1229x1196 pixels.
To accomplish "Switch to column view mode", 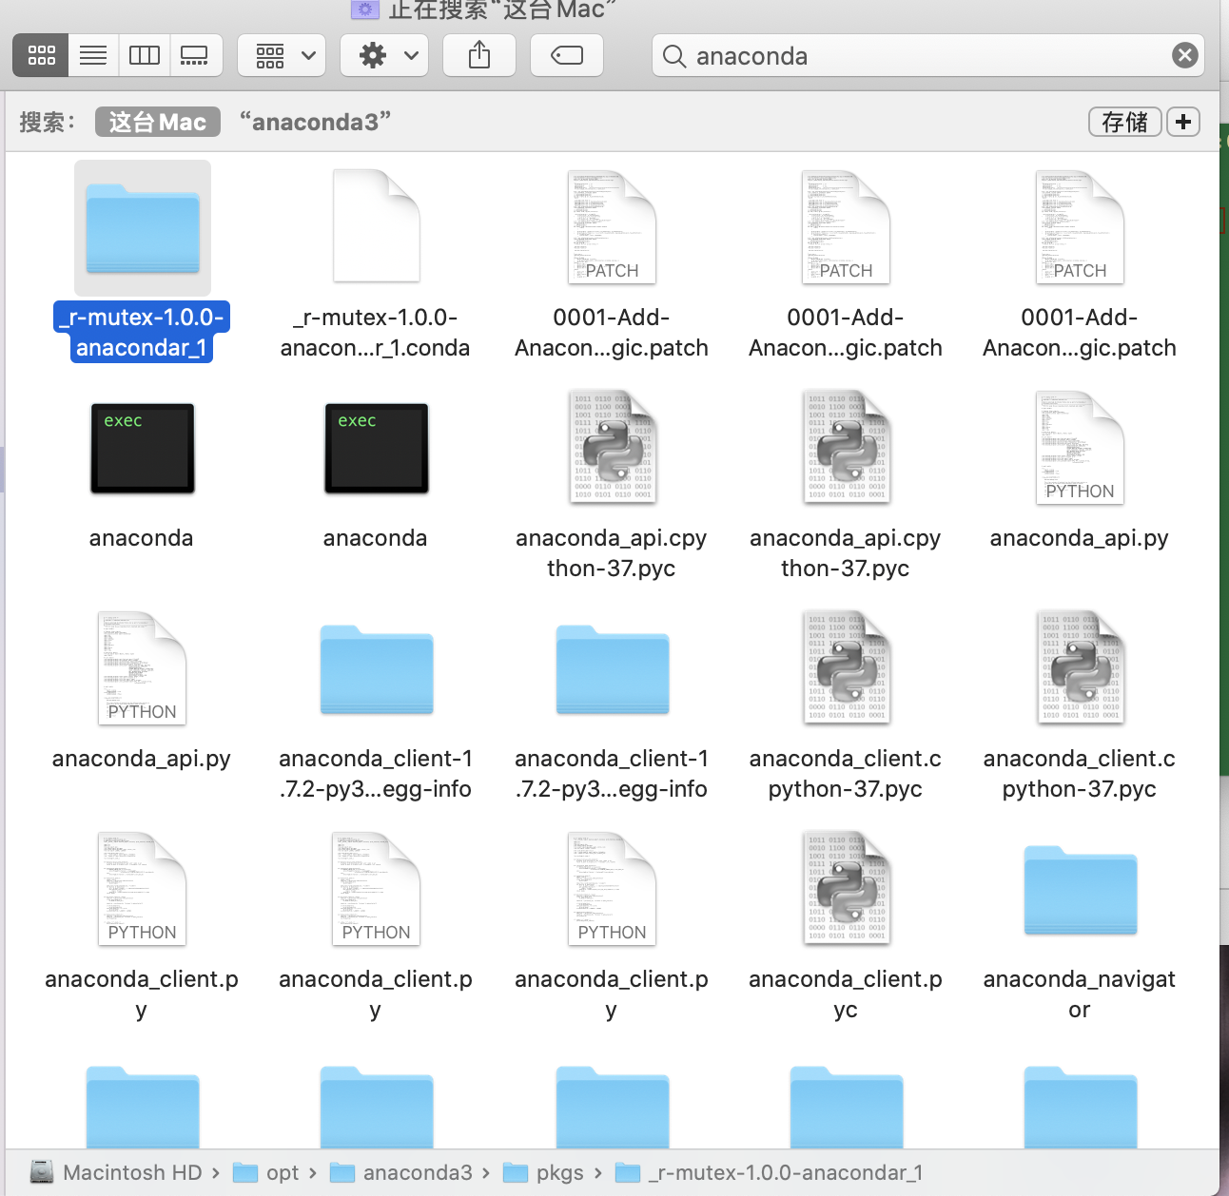I will click(145, 55).
